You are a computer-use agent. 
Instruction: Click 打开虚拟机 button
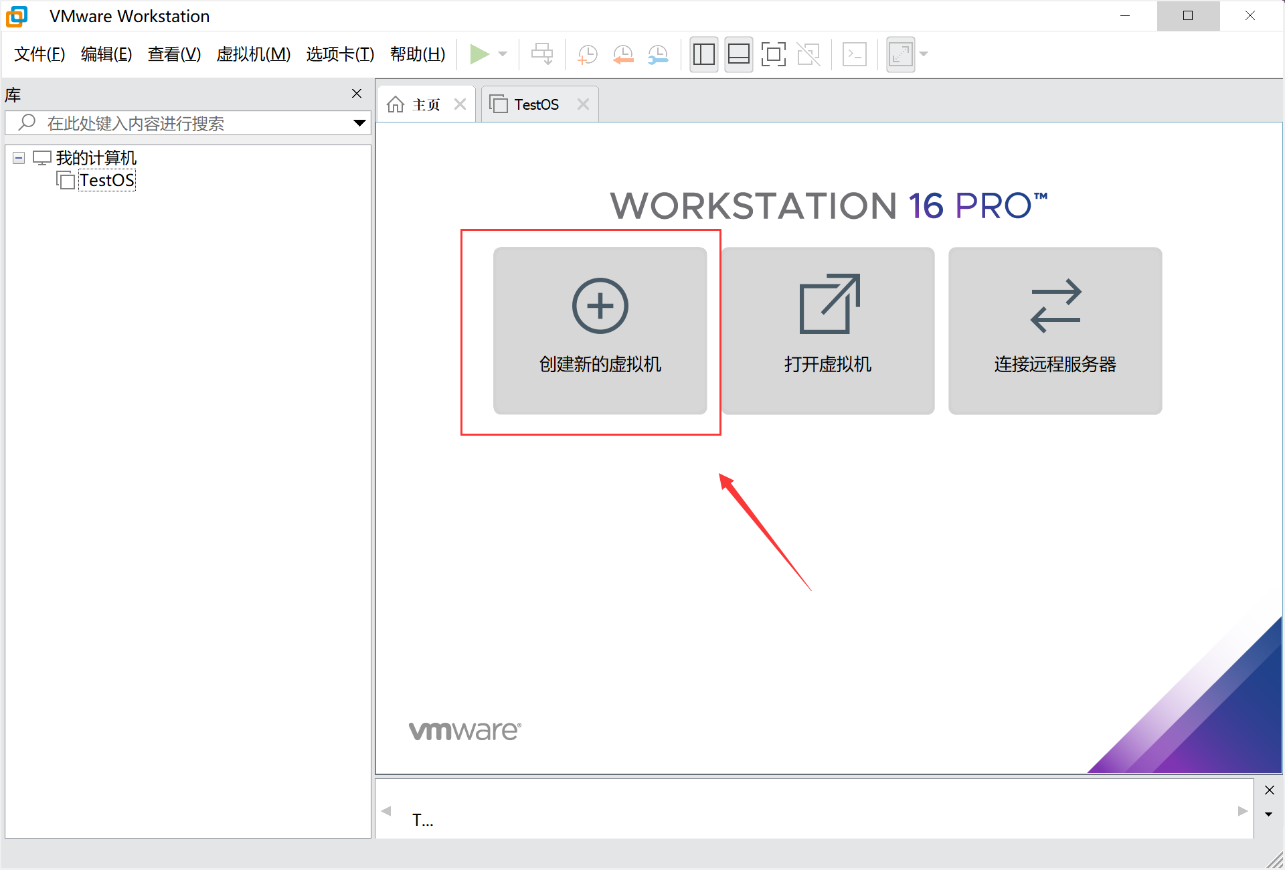pos(828,331)
